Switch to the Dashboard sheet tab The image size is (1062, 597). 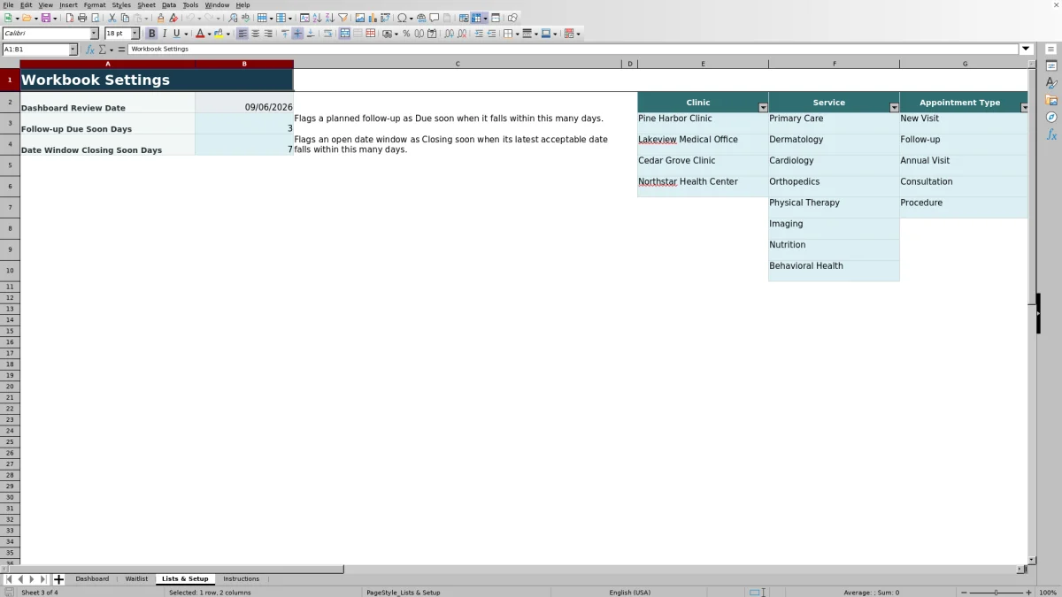(92, 578)
